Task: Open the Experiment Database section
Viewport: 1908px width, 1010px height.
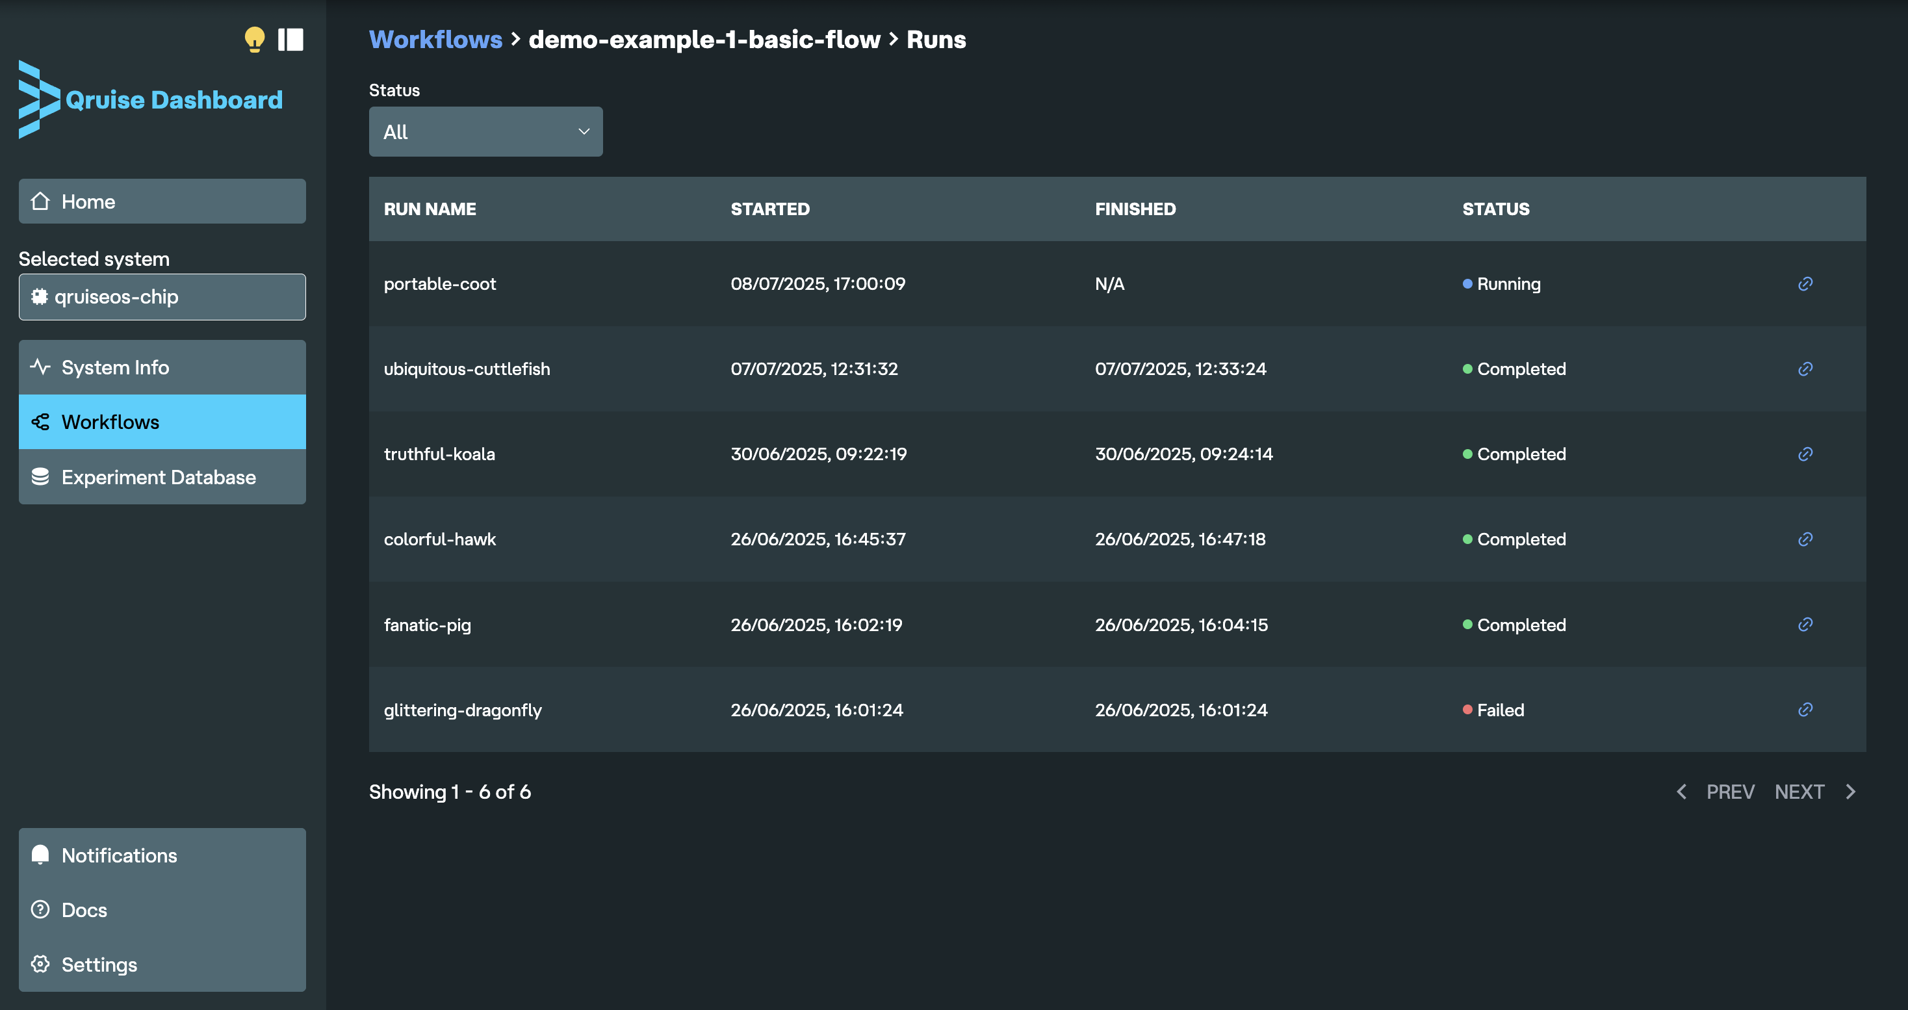Action: click(161, 477)
